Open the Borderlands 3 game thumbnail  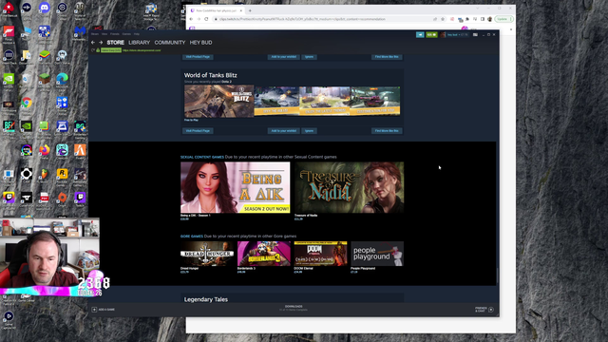pos(264,254)
